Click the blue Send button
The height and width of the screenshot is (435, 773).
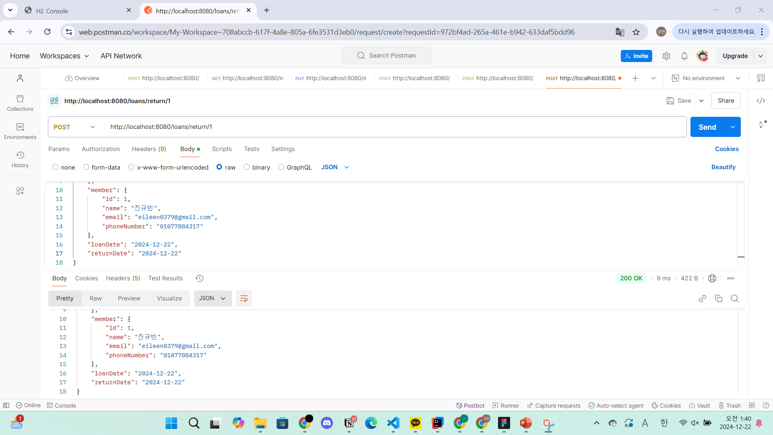click(707, 127)
